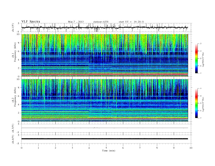Image resolution: width=215 pixels, height=166 pixels.
Task: Click time axis tick label "8"
Action: (x=157, y=148)
